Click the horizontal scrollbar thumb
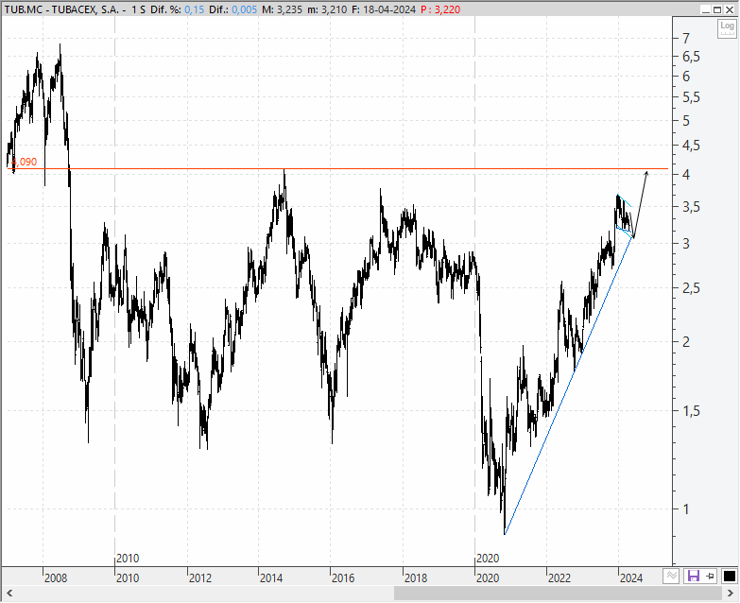 [557, 594]
